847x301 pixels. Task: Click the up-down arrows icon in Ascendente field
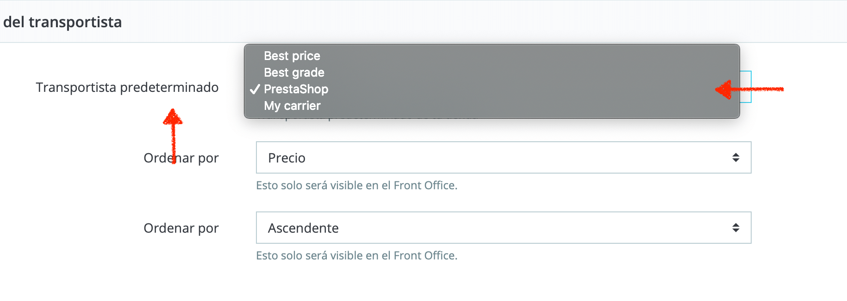tap(735, 228)
